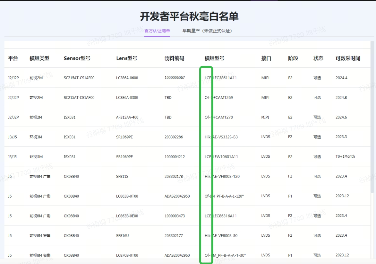Click the 模组型号 column header

(214, 58)
